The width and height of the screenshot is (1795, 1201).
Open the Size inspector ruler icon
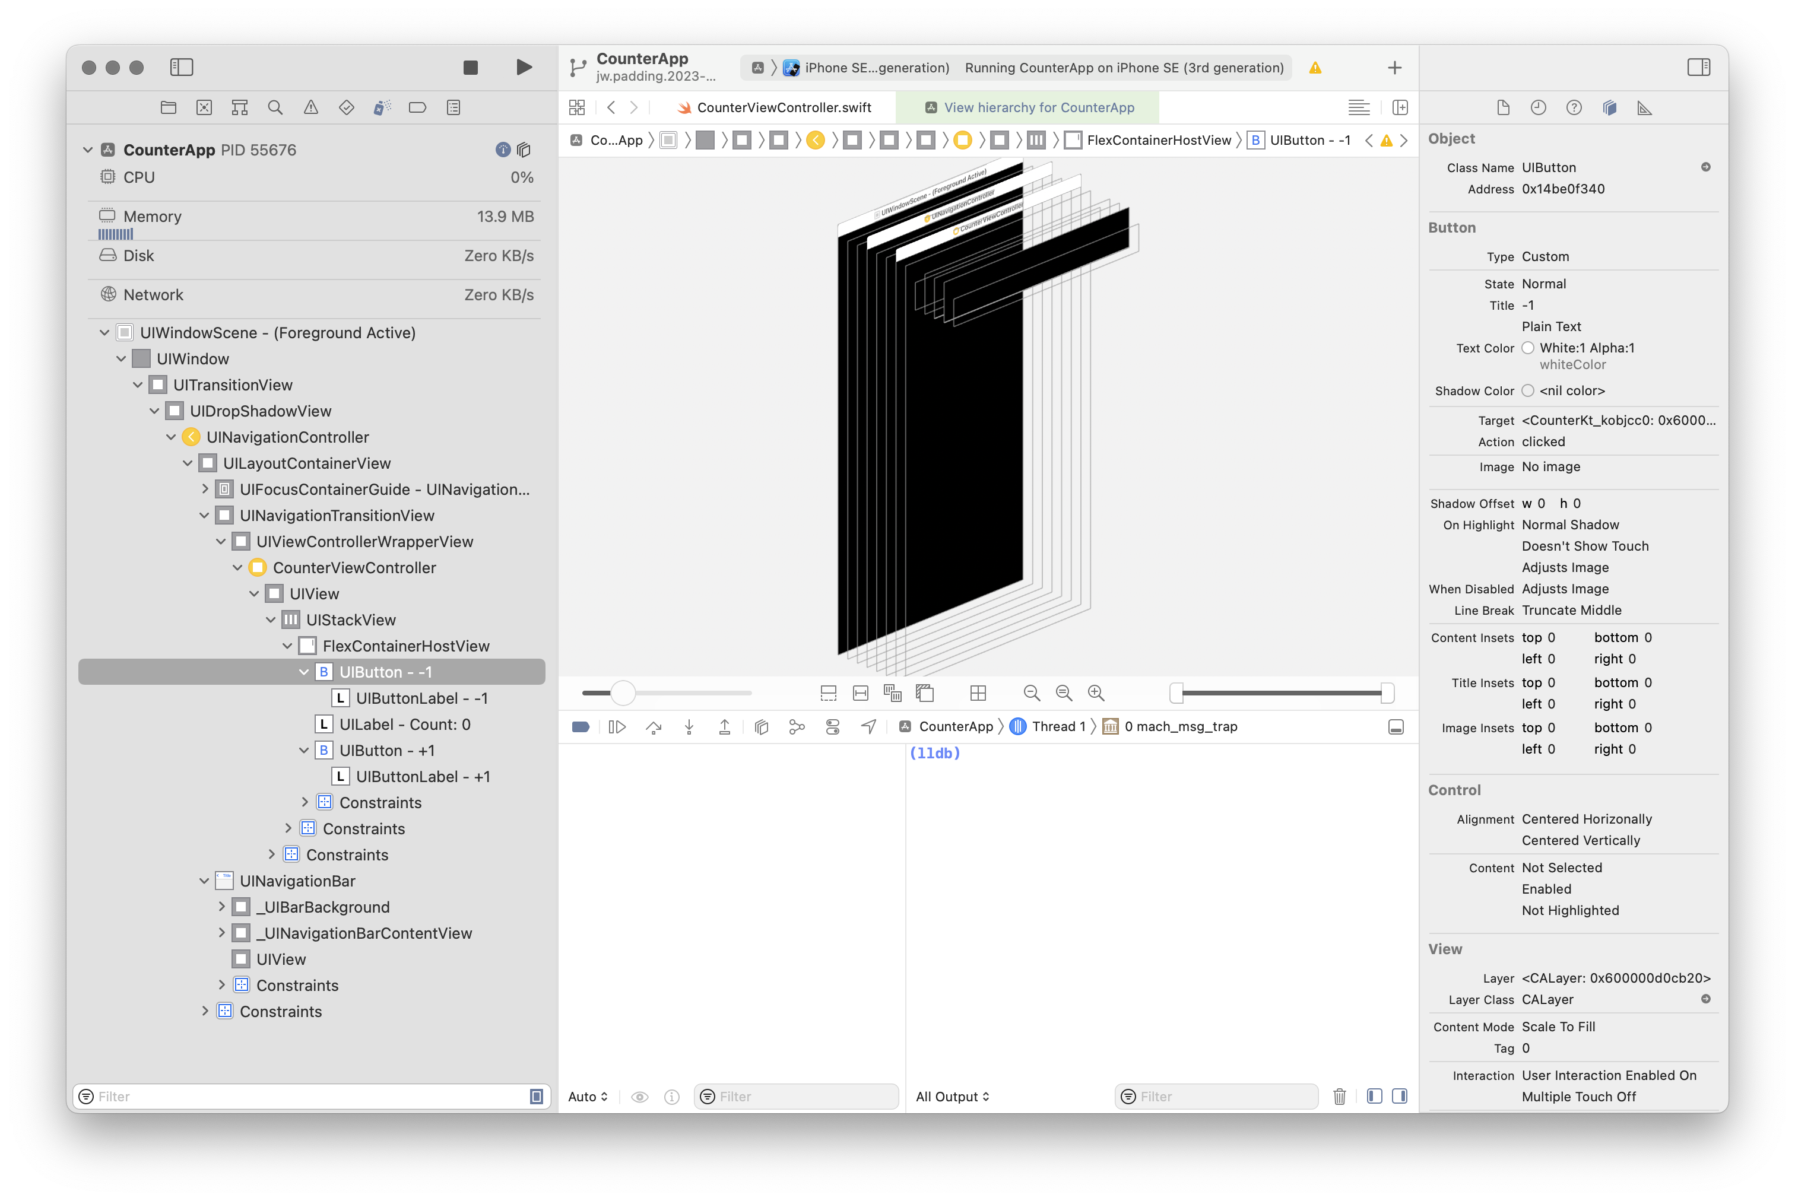pos(1644,108)
